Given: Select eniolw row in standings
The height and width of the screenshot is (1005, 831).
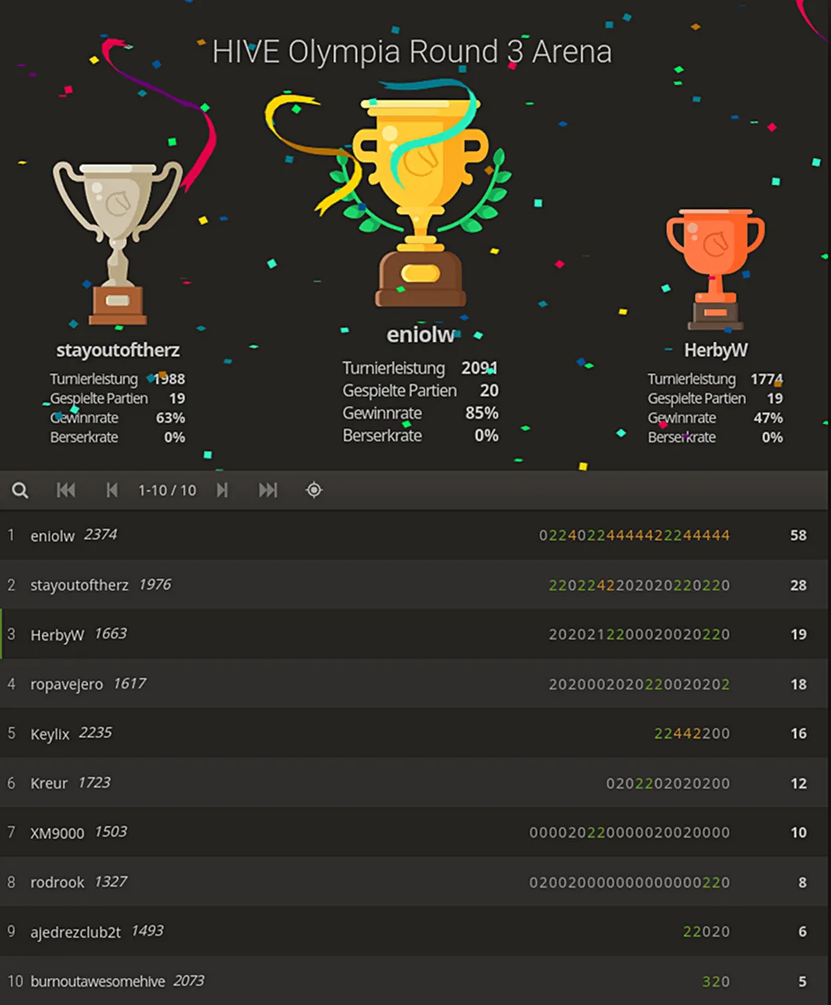Looking at the screenshot, I should (415, 535).
